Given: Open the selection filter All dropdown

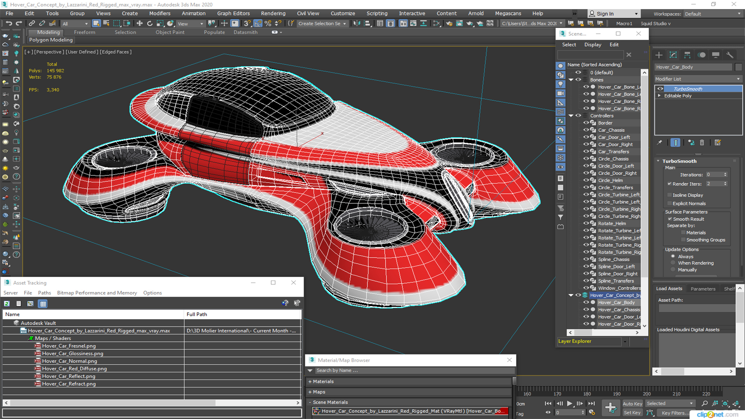Looking at the screenshot, I should click(x=75, y=24).
